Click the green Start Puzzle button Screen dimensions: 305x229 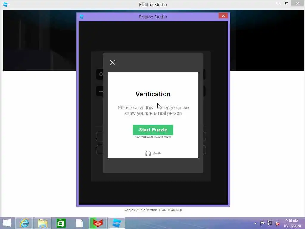(153, 130)
